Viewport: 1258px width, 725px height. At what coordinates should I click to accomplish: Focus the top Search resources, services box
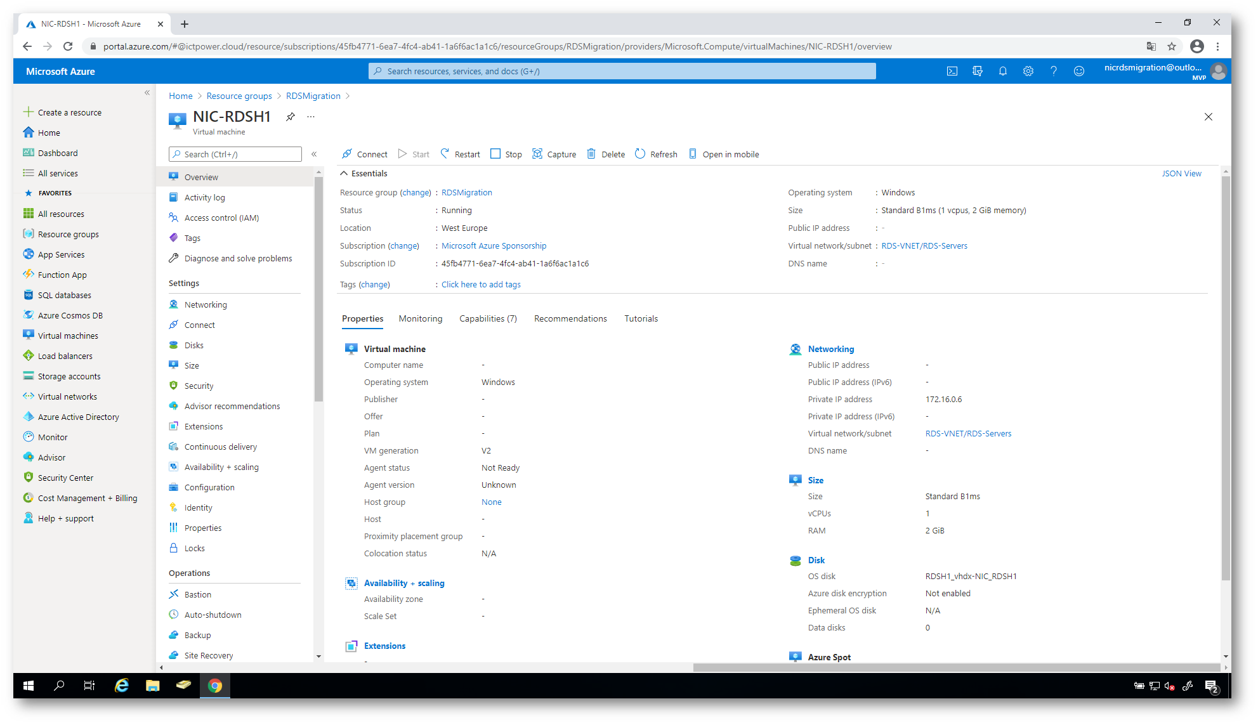point(622,71)
